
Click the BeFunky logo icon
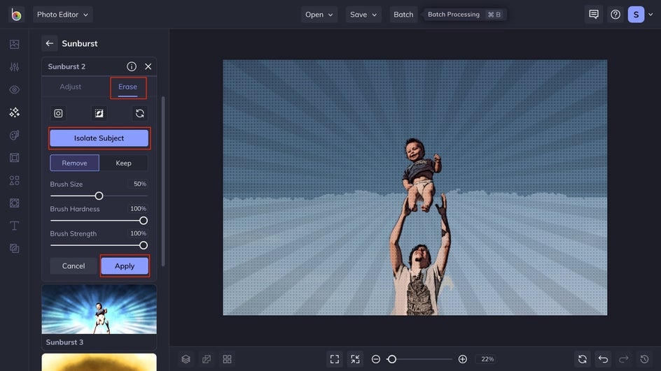tap(16, 15)
